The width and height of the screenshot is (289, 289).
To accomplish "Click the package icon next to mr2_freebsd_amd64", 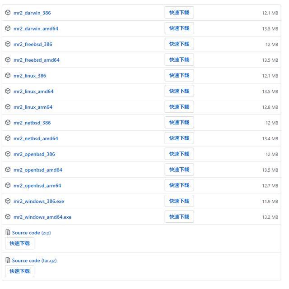I will pyautogui.click(x=8, y=60).
